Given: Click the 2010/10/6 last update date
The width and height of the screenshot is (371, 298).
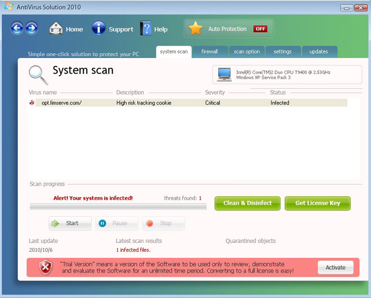Looking at the screenshot, I should [41, 250].
